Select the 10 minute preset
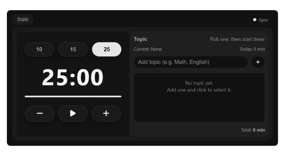The image size is (284, 154). click(39, 49)
